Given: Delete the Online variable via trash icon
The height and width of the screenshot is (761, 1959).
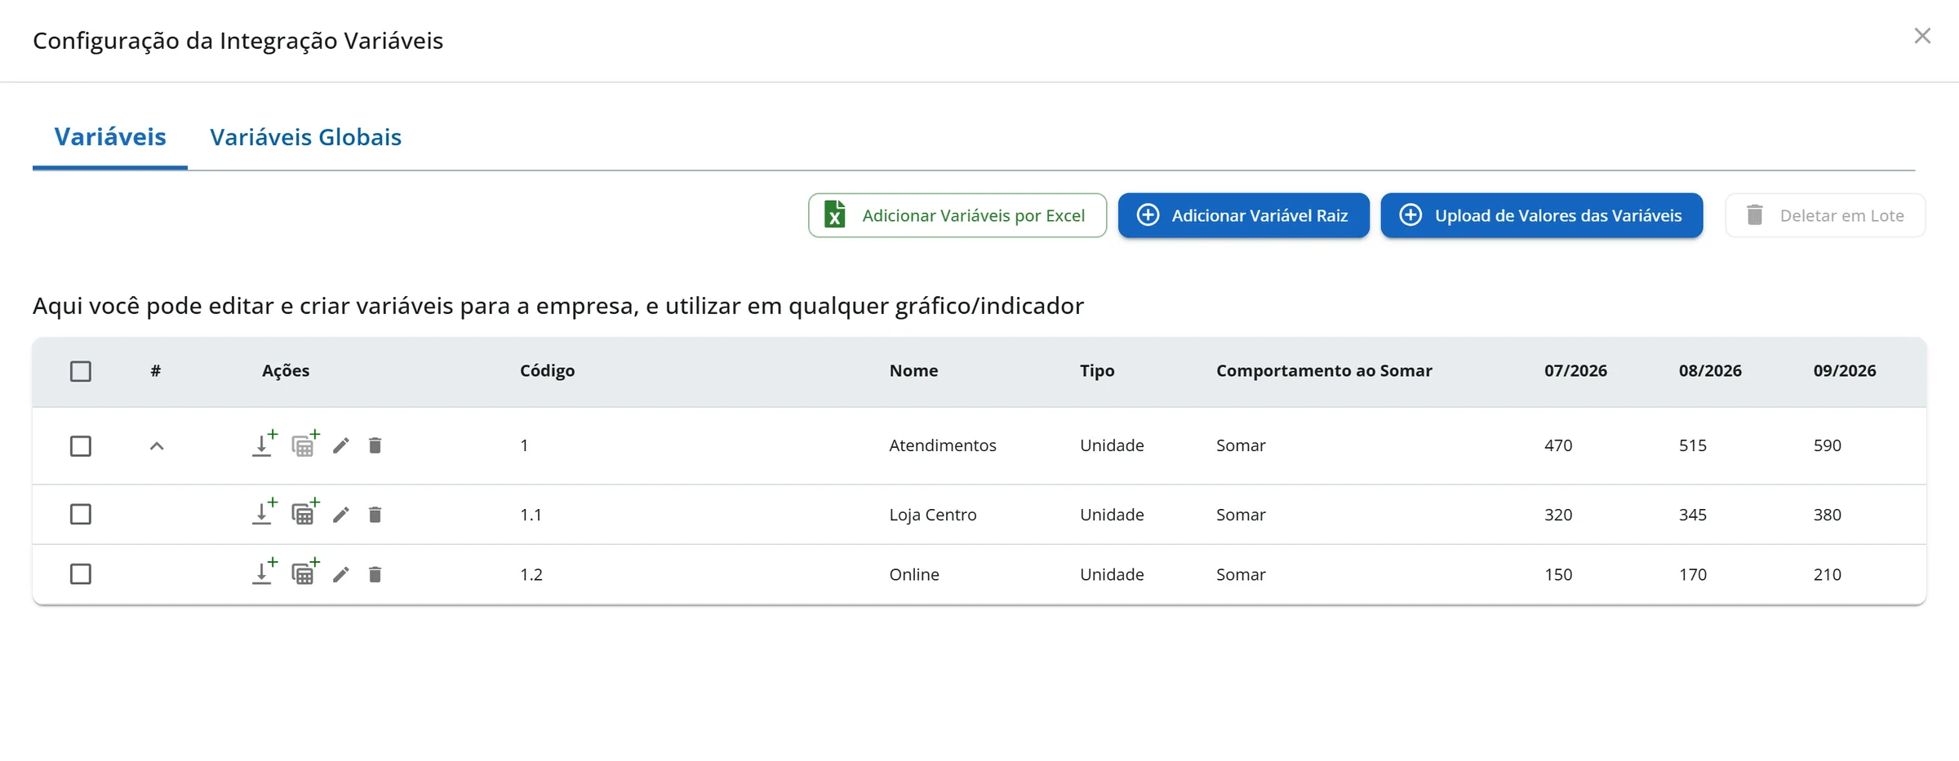Looking at the screenshot, I should 375,575.
